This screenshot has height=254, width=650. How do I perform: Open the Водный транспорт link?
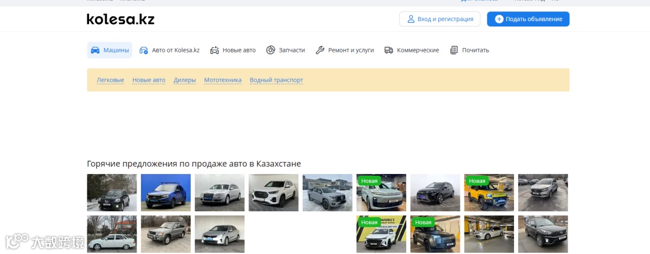pyautogui.click(x=276, y=80)
